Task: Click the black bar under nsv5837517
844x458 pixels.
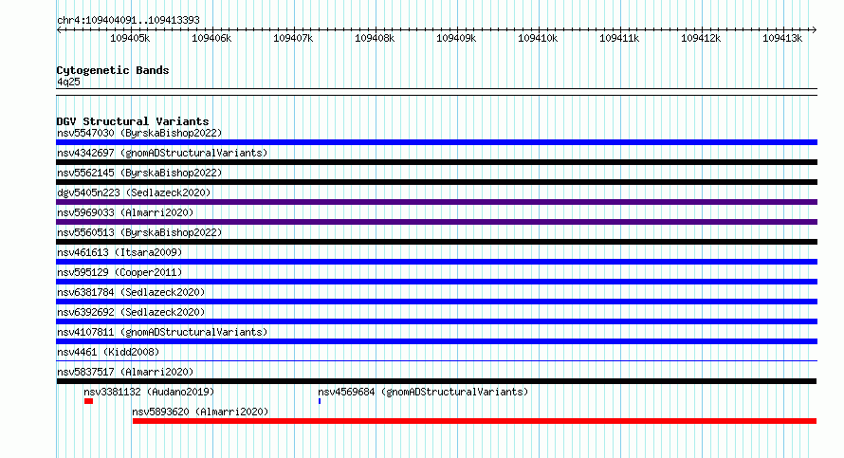Action: (436, 381)
